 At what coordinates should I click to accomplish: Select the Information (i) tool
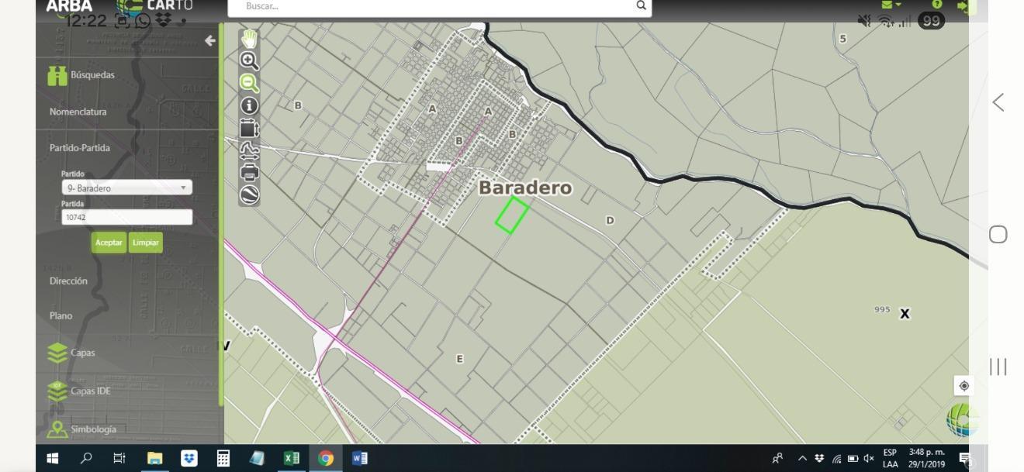[249, 105]
